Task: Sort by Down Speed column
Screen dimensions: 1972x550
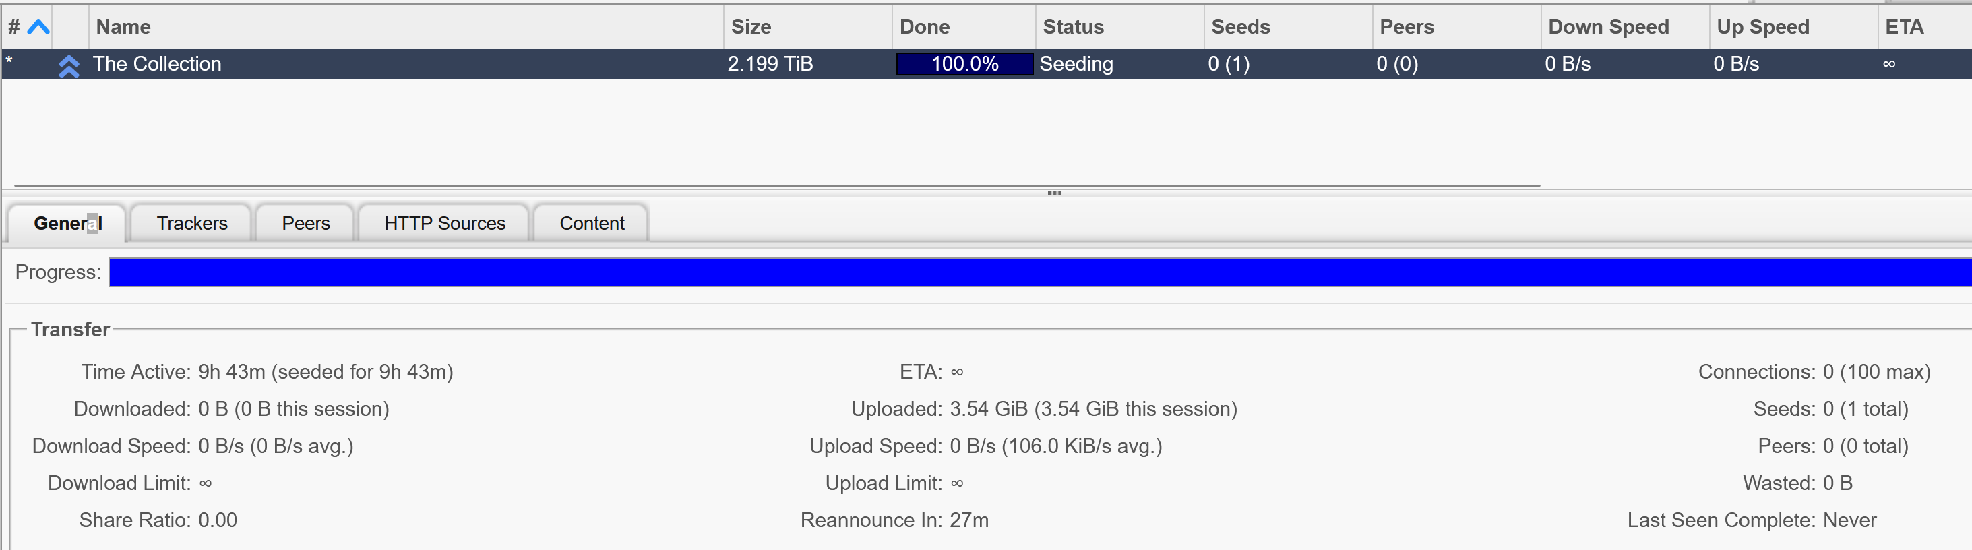Action: point(1625,27)
